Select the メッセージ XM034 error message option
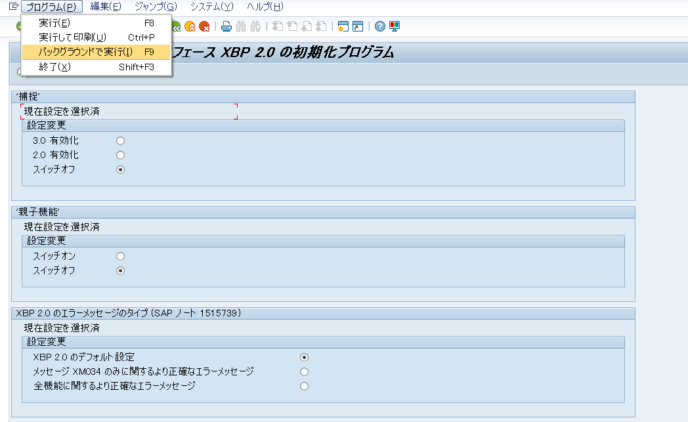Image resolution: width=688 pixels, height=422 pixels. tap(304, 371)
